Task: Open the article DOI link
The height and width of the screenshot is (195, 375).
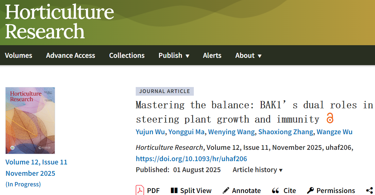Action: 191,158
